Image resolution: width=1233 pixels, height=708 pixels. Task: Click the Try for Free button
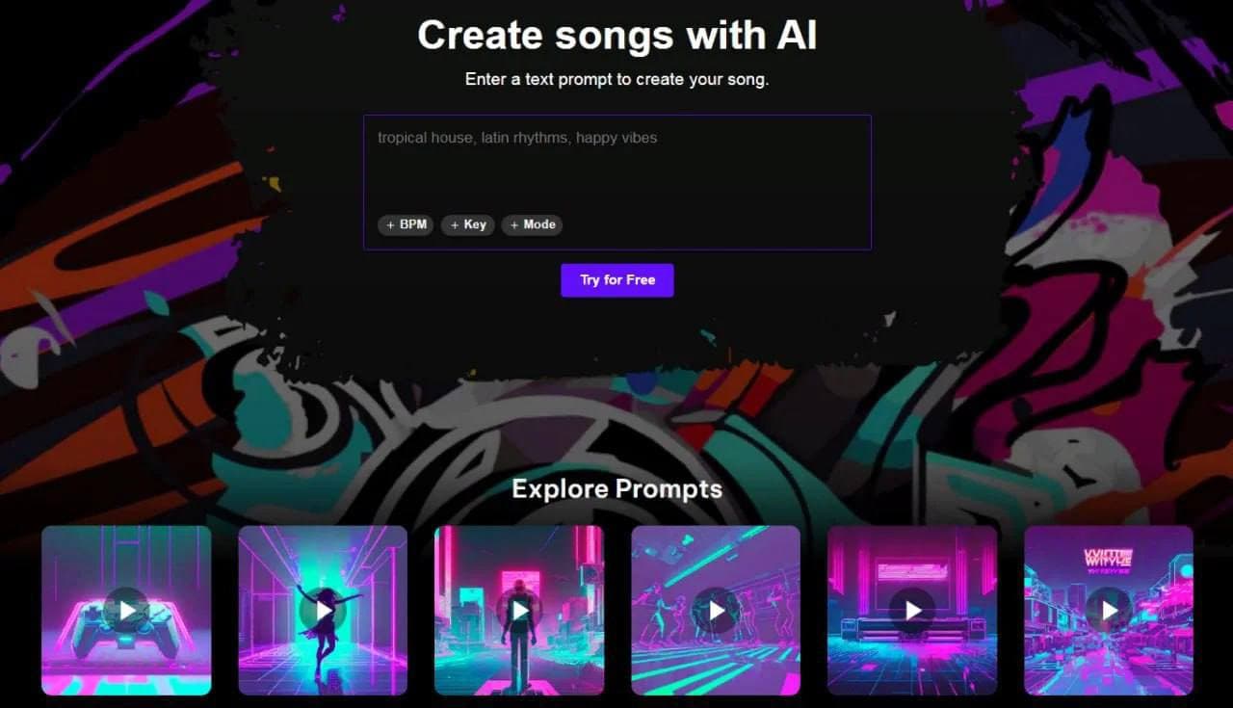(x=617, y=280)
